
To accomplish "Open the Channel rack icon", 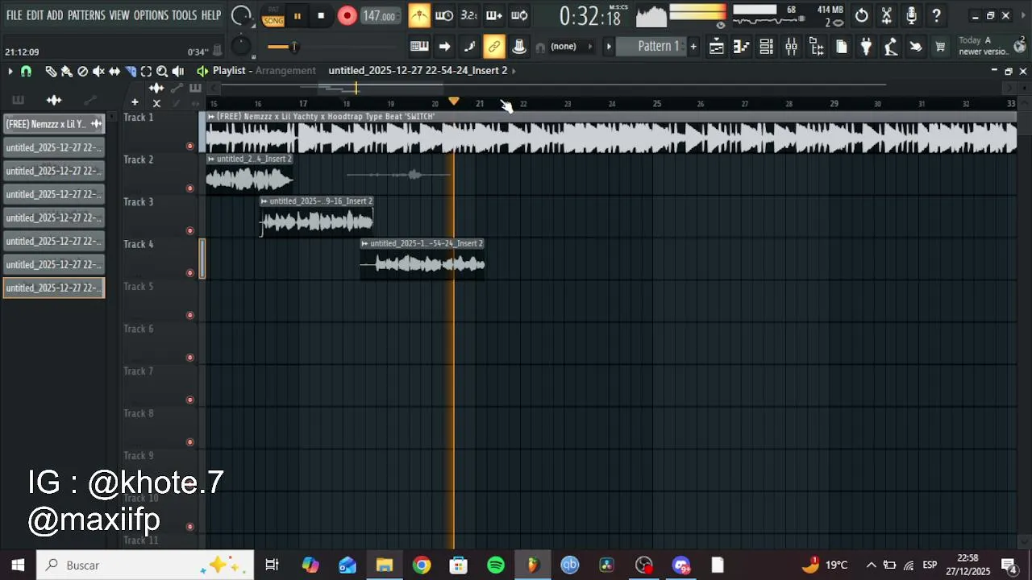I will pos(766,47).
